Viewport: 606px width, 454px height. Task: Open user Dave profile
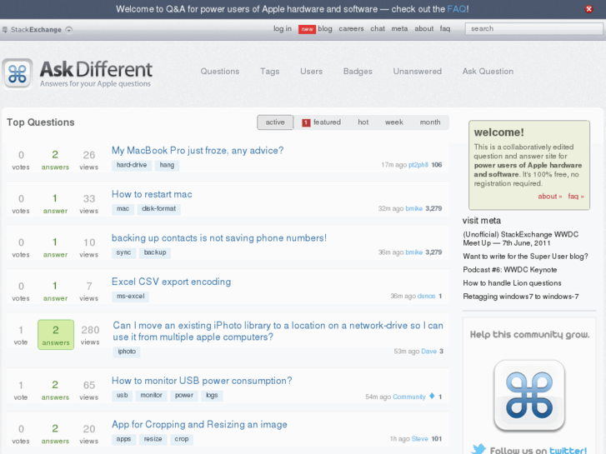click(x=428, y=352)
